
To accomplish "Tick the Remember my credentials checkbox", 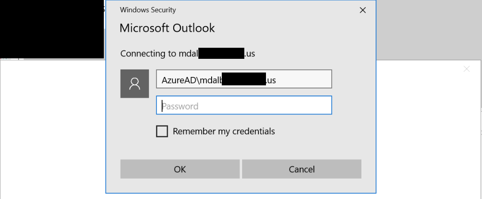I will click(162, 131).
